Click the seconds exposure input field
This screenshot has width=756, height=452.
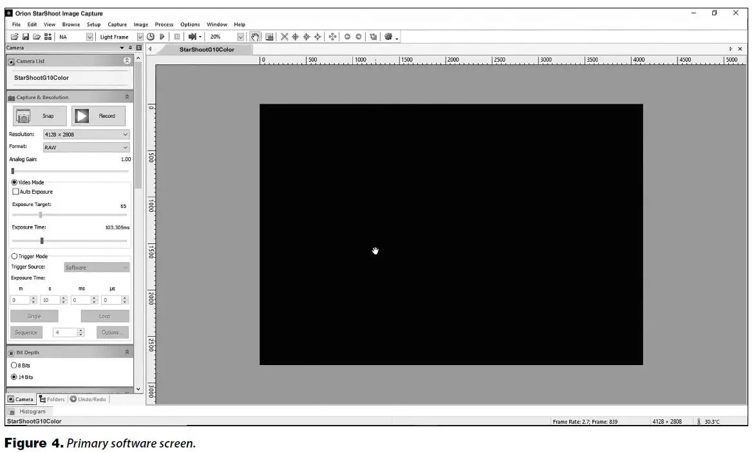coord(50,300)
